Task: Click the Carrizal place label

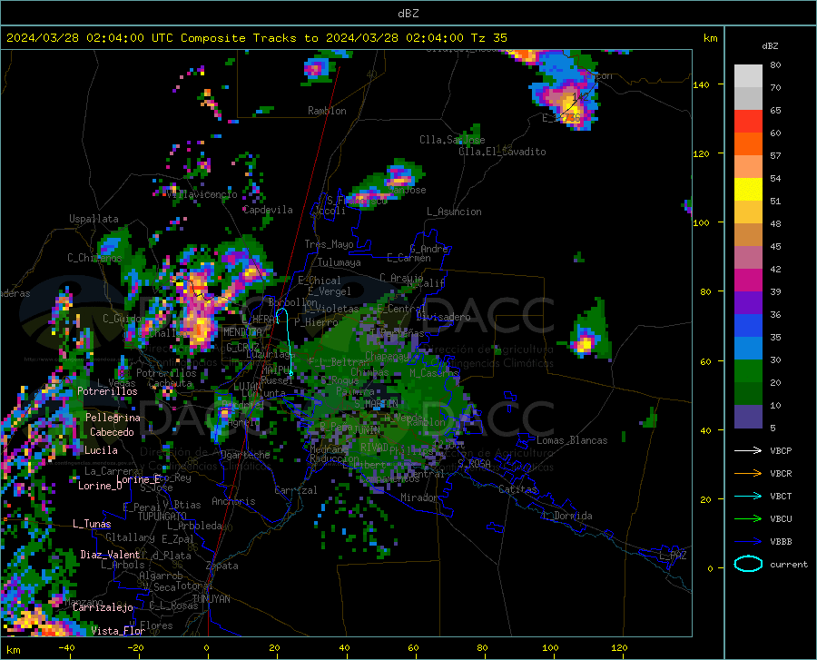Action: pos(296,490)
